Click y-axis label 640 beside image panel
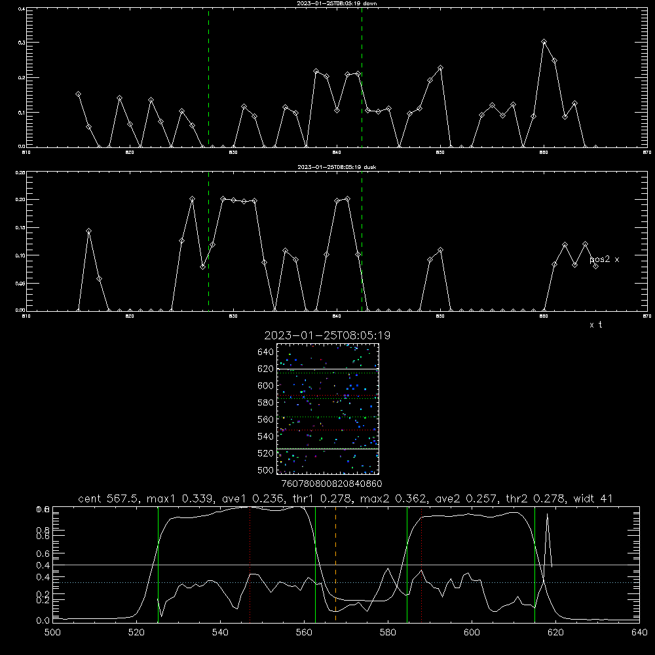 coord(266,352)
